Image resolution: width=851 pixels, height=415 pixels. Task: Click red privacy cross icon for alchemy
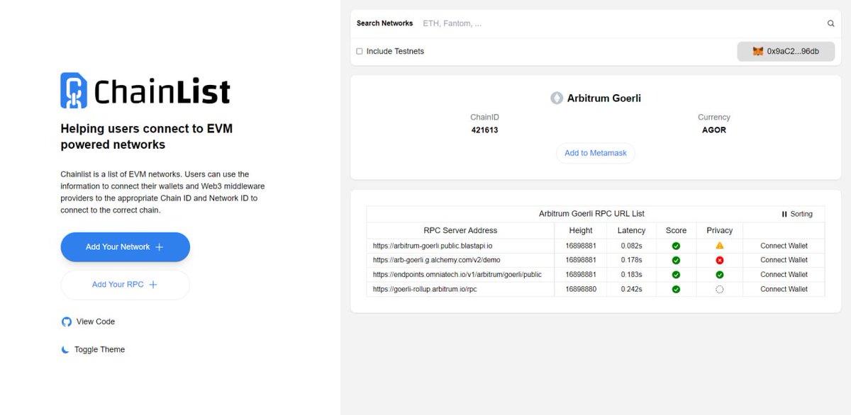pyautogui.click(x=720, y=260)
